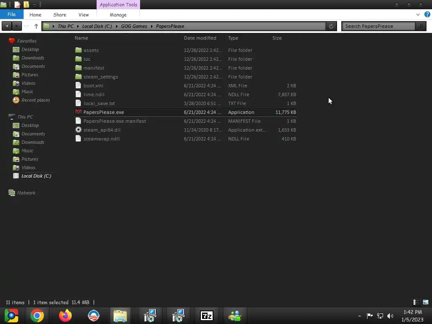Select This PC in the navigation pane

tap(25, 117)
